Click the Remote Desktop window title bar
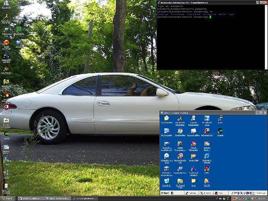 point(208,113)
